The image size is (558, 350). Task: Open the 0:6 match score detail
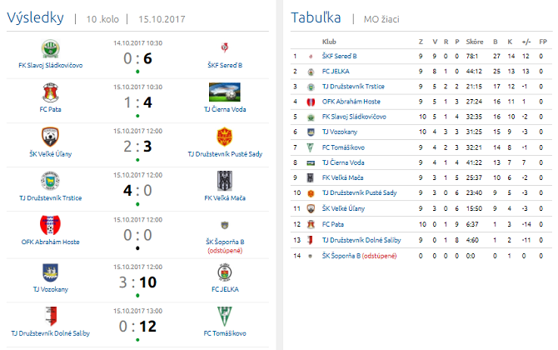[x=137, y=58]
